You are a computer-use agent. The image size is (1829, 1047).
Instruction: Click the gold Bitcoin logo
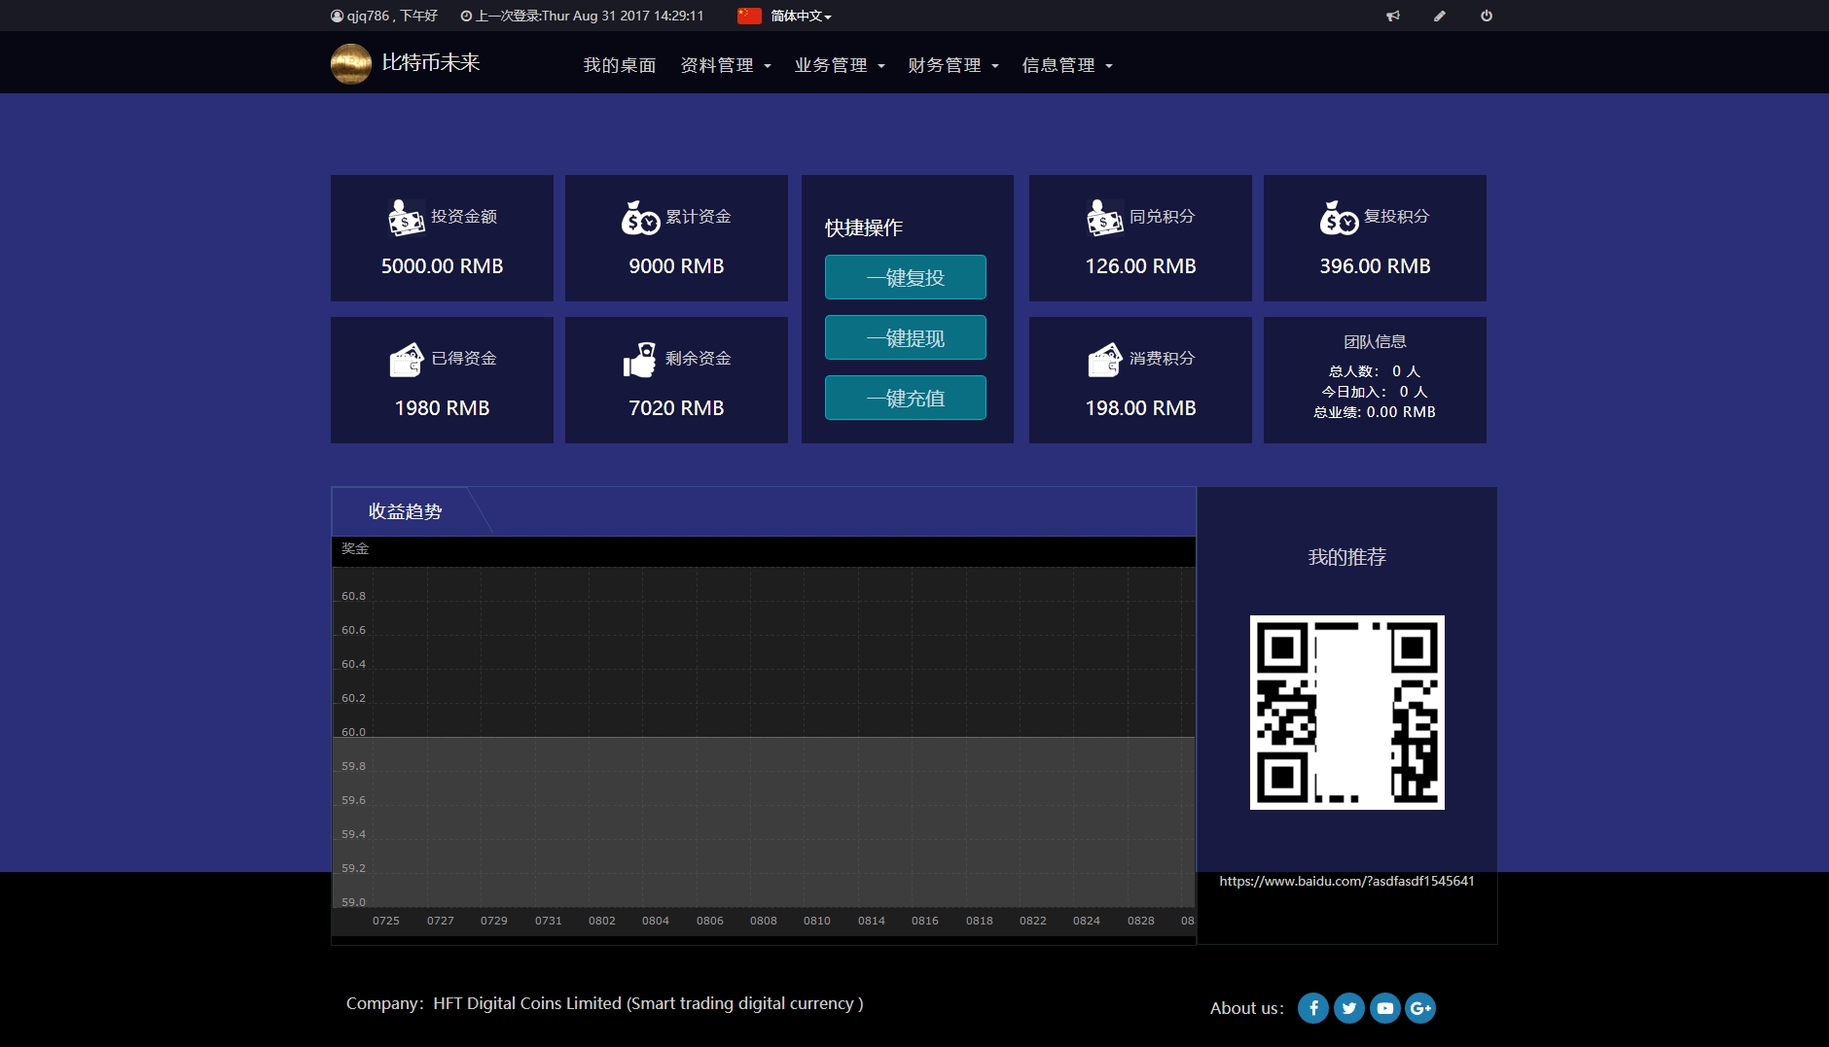point(351,64)
